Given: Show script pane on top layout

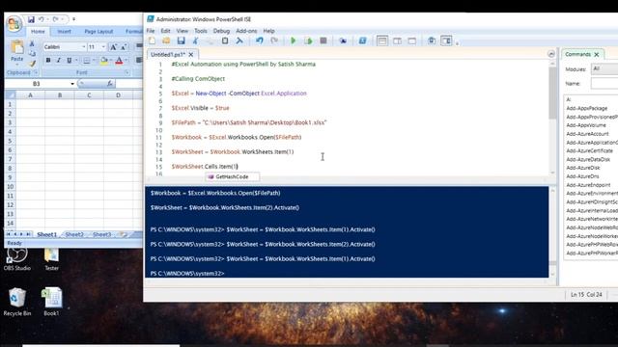Looking at the screenshot, I should (382, 40).
